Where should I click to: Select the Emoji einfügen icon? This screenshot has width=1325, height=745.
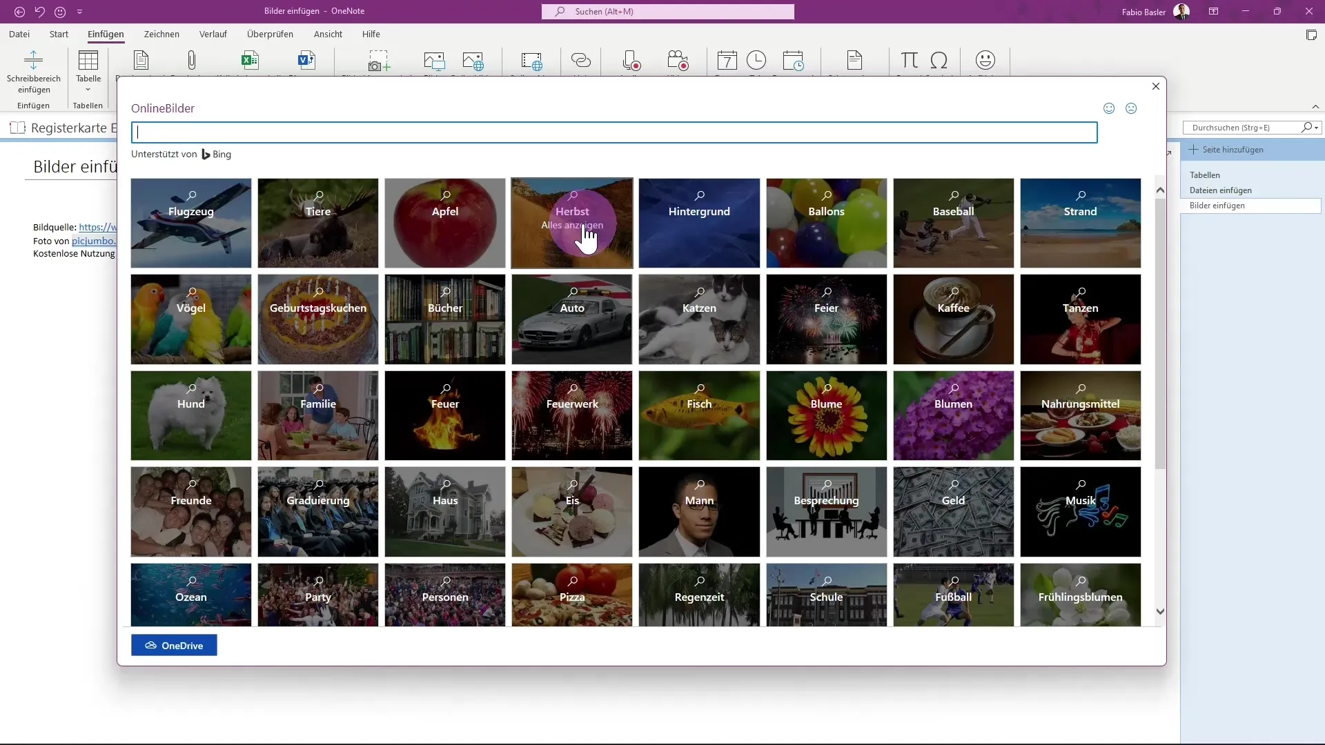click(x=985, y=60)
